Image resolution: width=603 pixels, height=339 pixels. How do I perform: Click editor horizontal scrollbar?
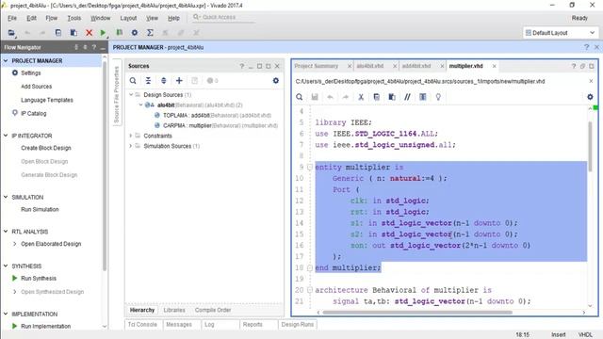coord(417,313)
